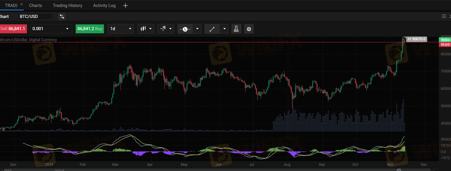
Task: Click the symbol link icon beside BTC/USD
Action: [x=62, y=17]
